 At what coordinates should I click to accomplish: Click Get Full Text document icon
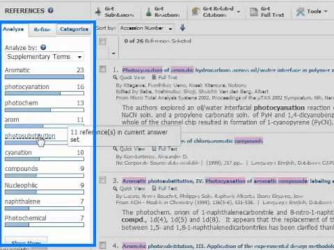coord(253,12)
